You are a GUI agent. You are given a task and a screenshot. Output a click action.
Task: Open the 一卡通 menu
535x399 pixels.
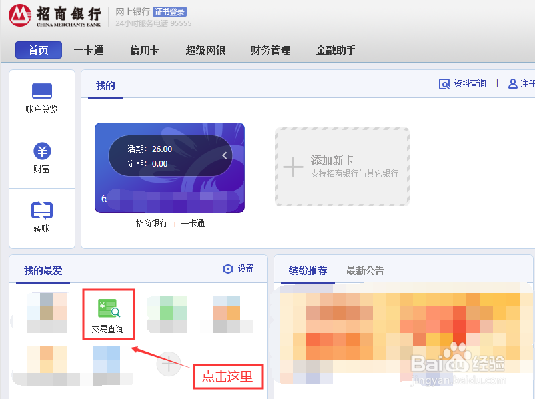(89, 50)
